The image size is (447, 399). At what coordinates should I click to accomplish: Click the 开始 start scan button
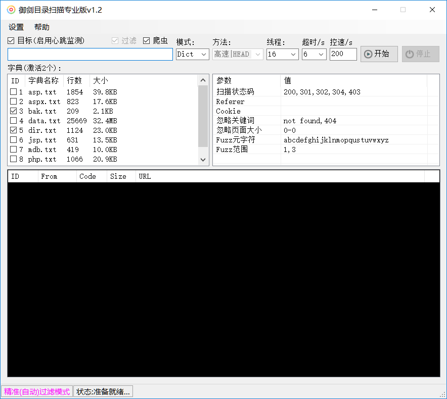pos(379,54)
